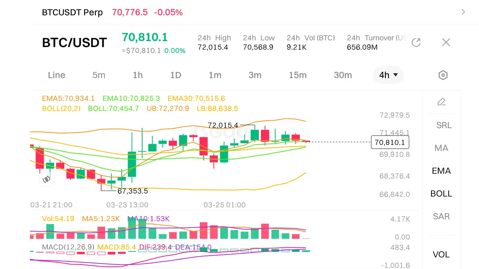Select the 5m timeframe
Screen dimensions: 479x269
tap(99, 75)
